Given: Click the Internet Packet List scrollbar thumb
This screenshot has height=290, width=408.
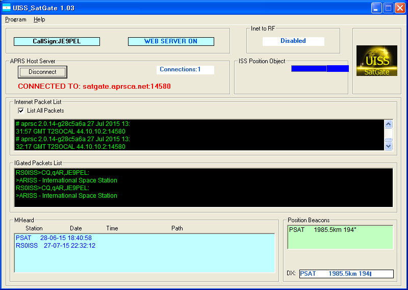Looking at the screenshot, I should (389, 140).
